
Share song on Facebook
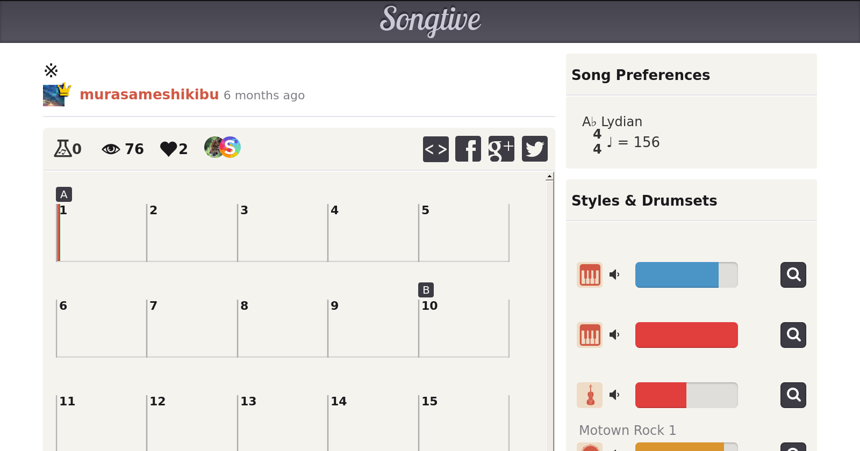tap(468, 149)
